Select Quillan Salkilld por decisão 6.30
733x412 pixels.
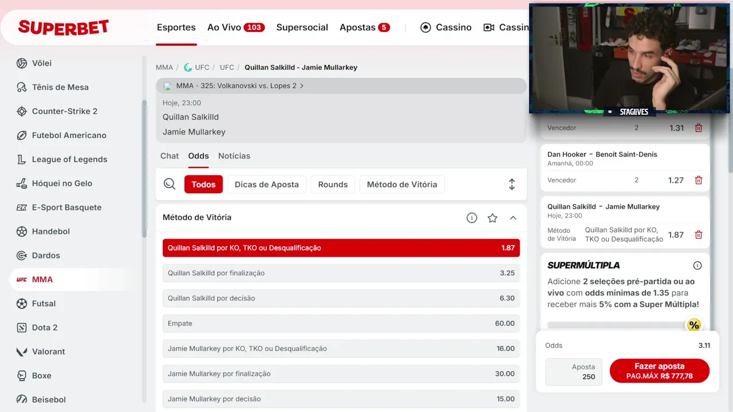pyautogui.click(x=341, y=298)
